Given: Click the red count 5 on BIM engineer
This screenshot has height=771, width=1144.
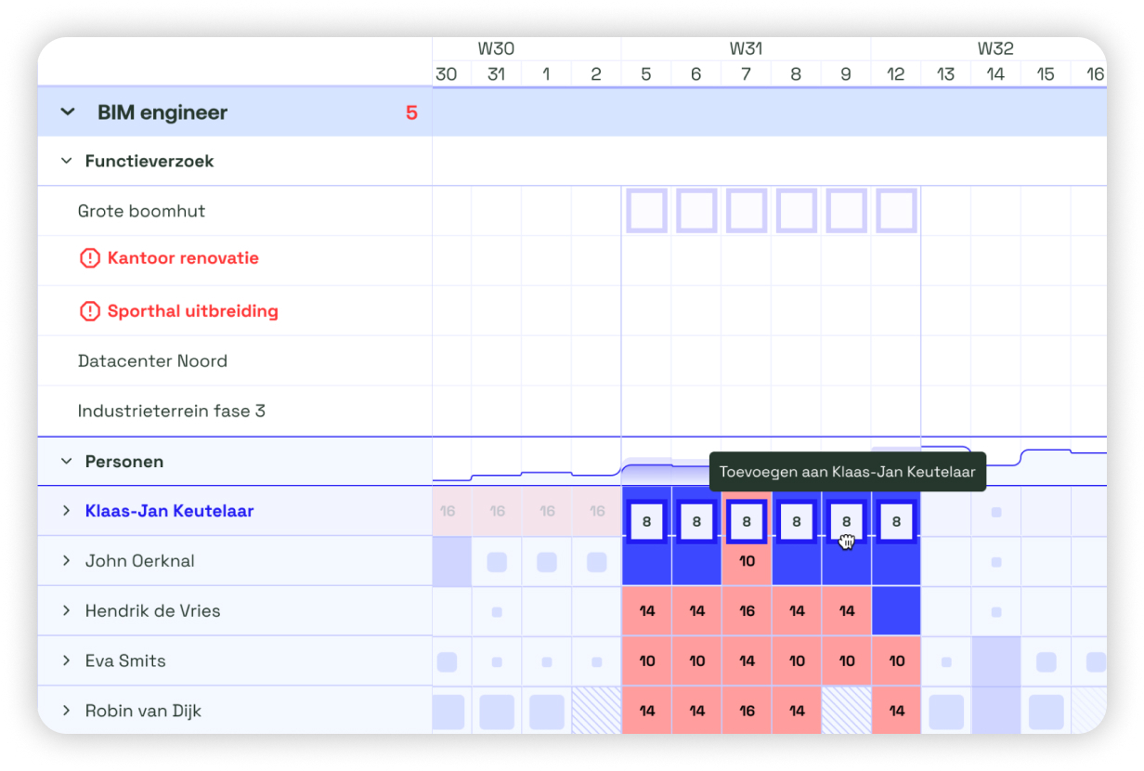Looking at the screenshot, I should [411, 113].
